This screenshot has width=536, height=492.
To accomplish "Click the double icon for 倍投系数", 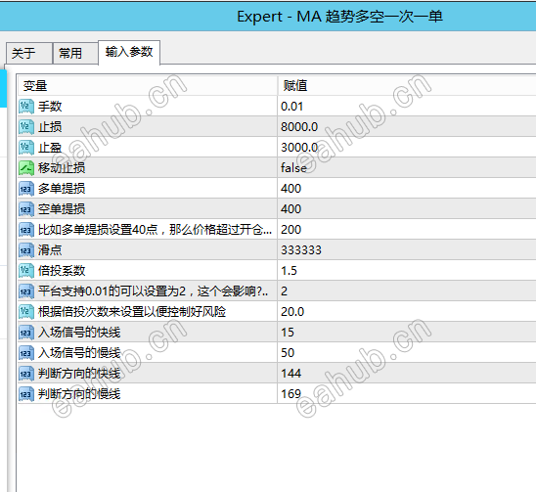I will click(26, 270).
